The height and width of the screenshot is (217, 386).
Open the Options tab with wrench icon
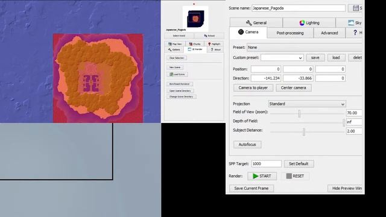click(x=174, y=49)
